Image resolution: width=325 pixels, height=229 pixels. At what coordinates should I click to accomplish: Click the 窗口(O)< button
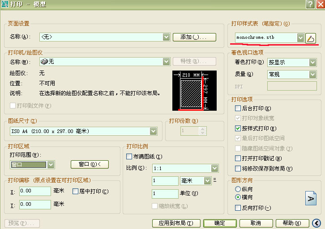pyautogui.click(x=90, y=165)
